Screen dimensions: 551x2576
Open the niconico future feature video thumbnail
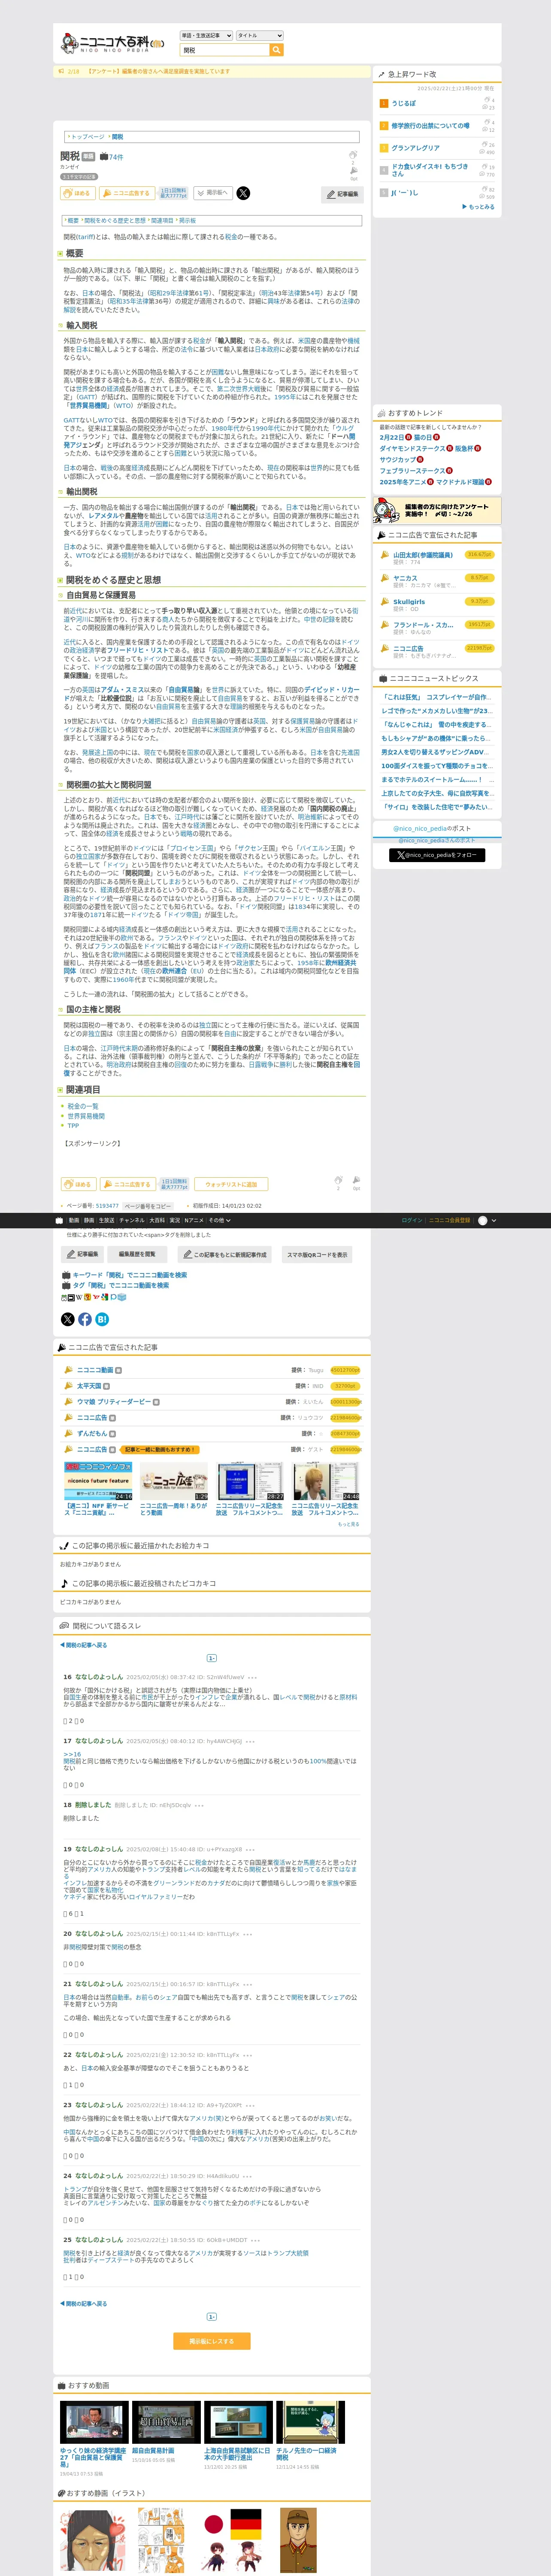point(98,1481)
